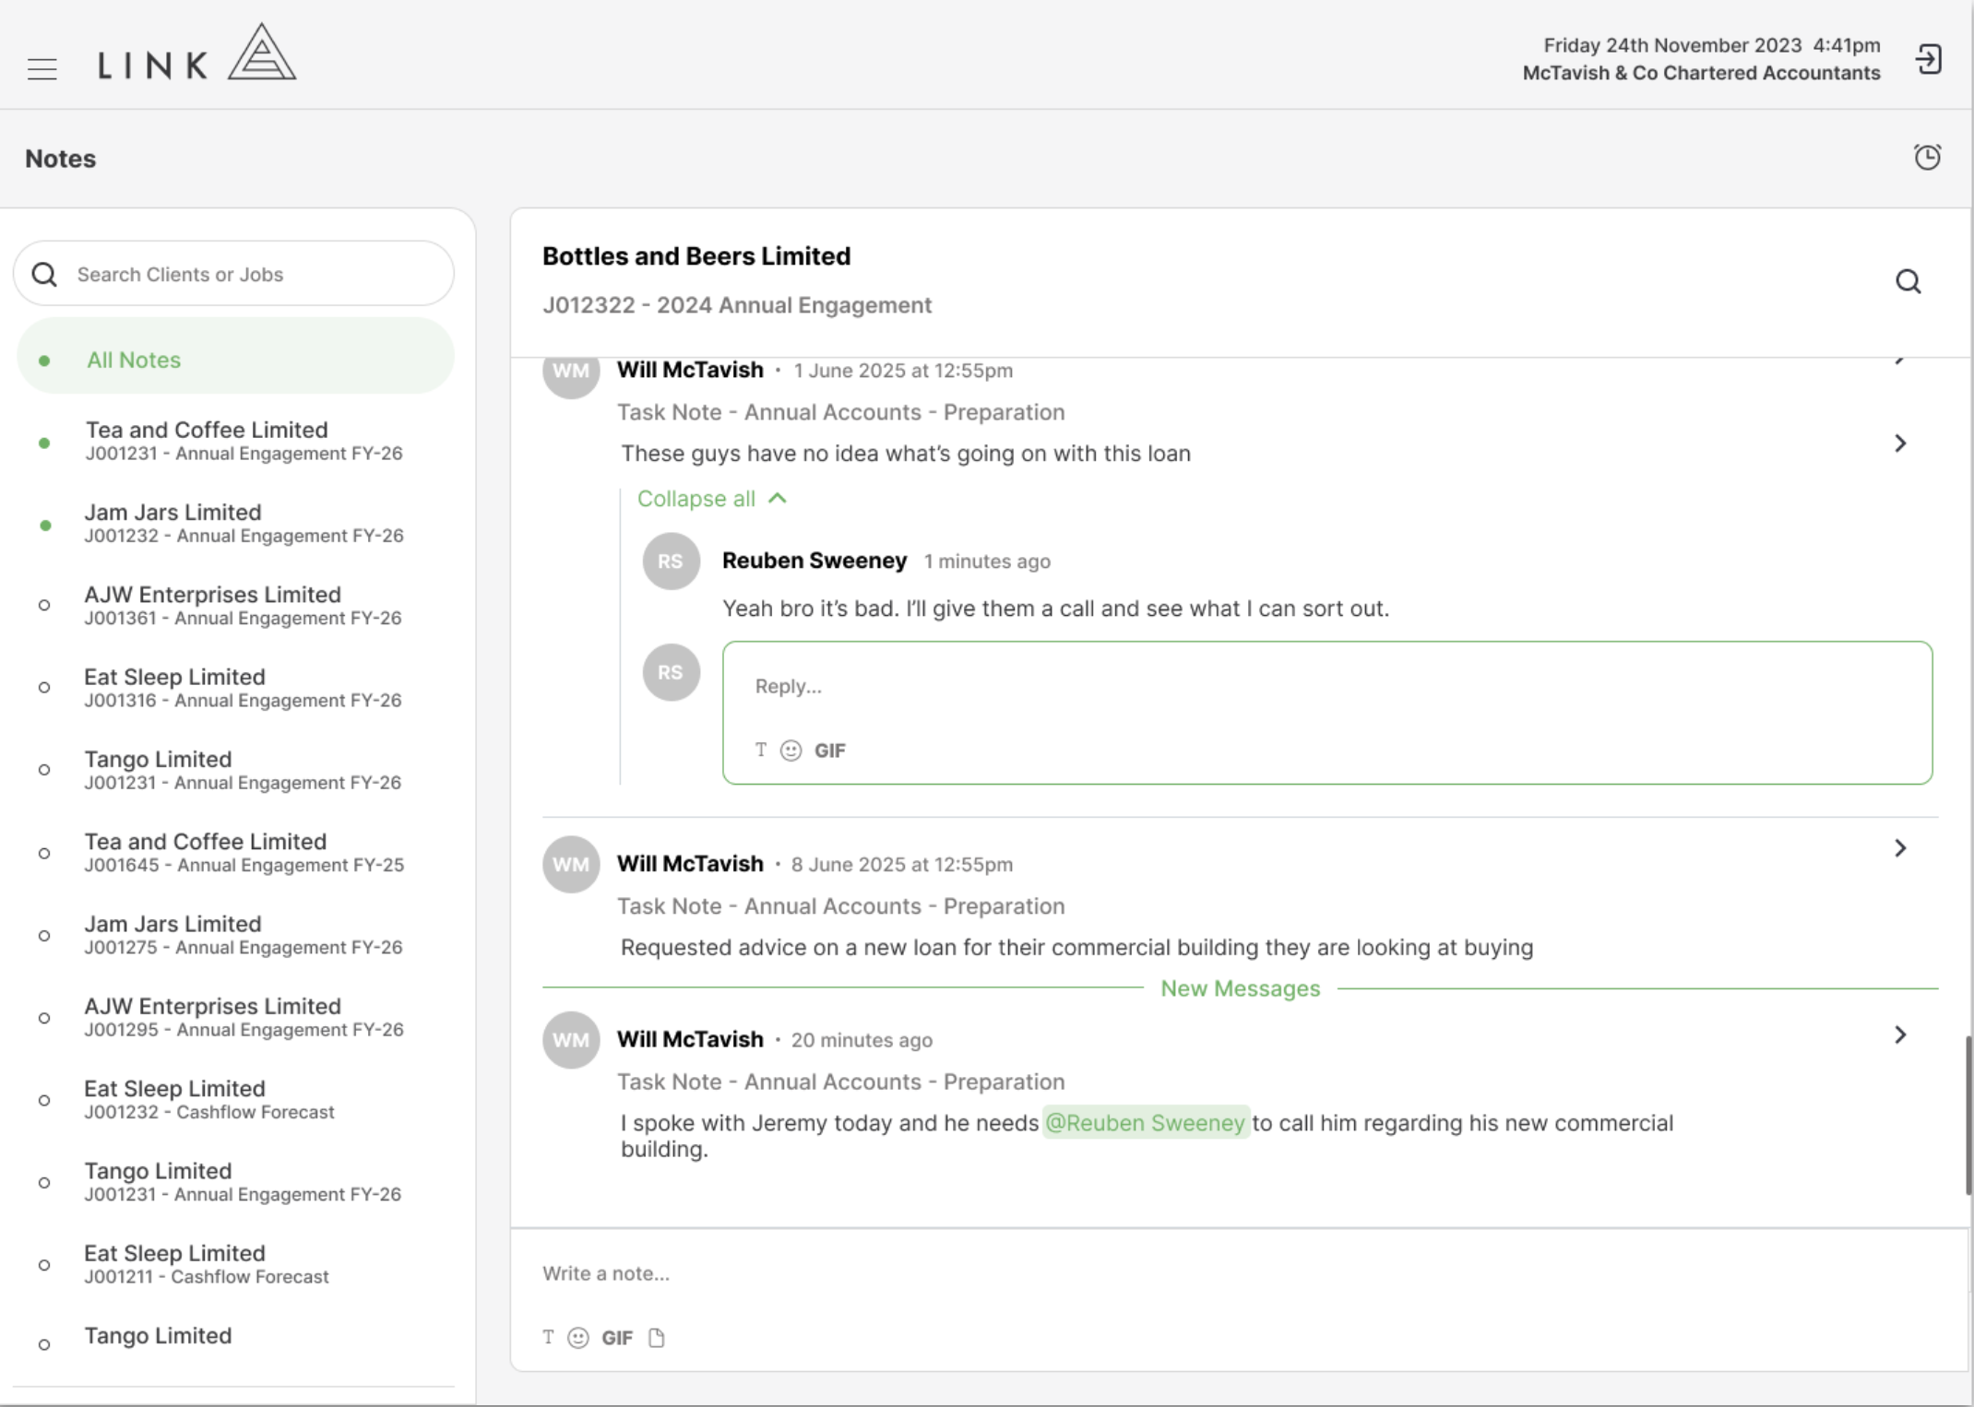Click 'Yeah bro it's bad' reply text
The image size is (1974, 1407).
point(1055,609)
